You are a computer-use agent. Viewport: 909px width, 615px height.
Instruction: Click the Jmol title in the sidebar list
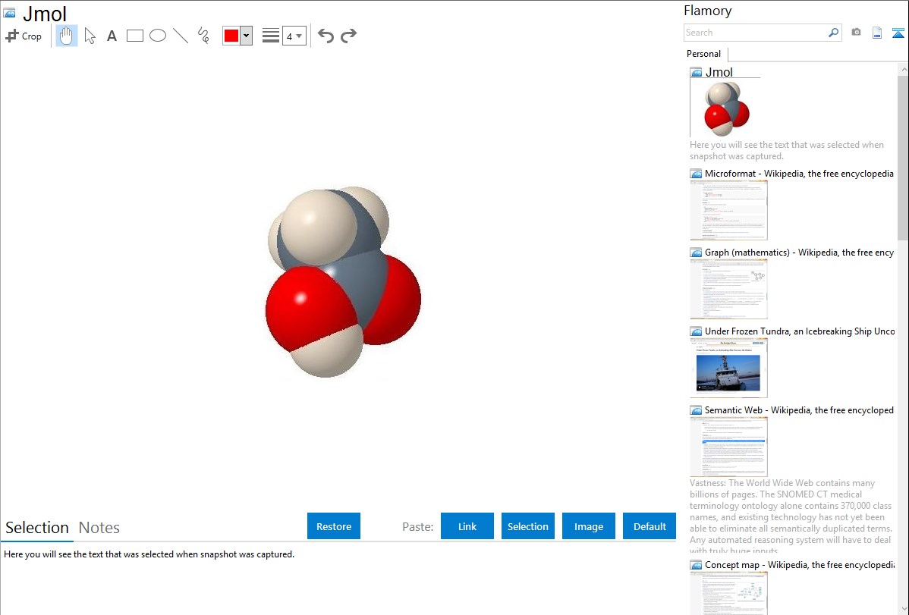pyautogui.click(x=719, y=72)
